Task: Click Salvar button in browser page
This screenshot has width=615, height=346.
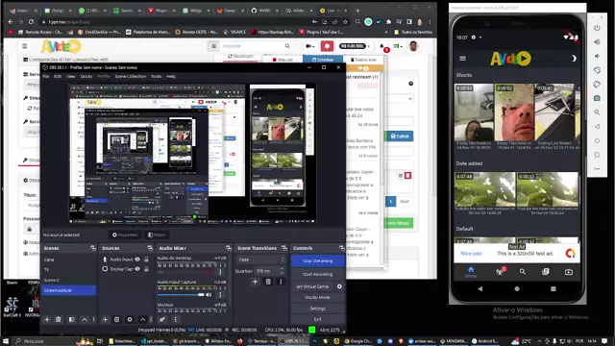Action: point(400,136)
